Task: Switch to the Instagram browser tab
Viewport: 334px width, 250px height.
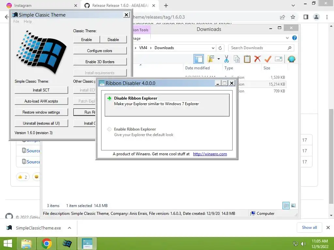Action: (40, 6)
